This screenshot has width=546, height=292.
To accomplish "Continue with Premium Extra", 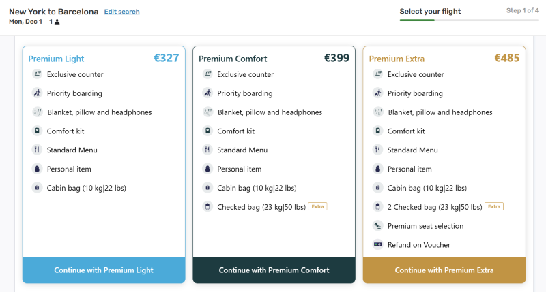I will (x=444, y=270).
